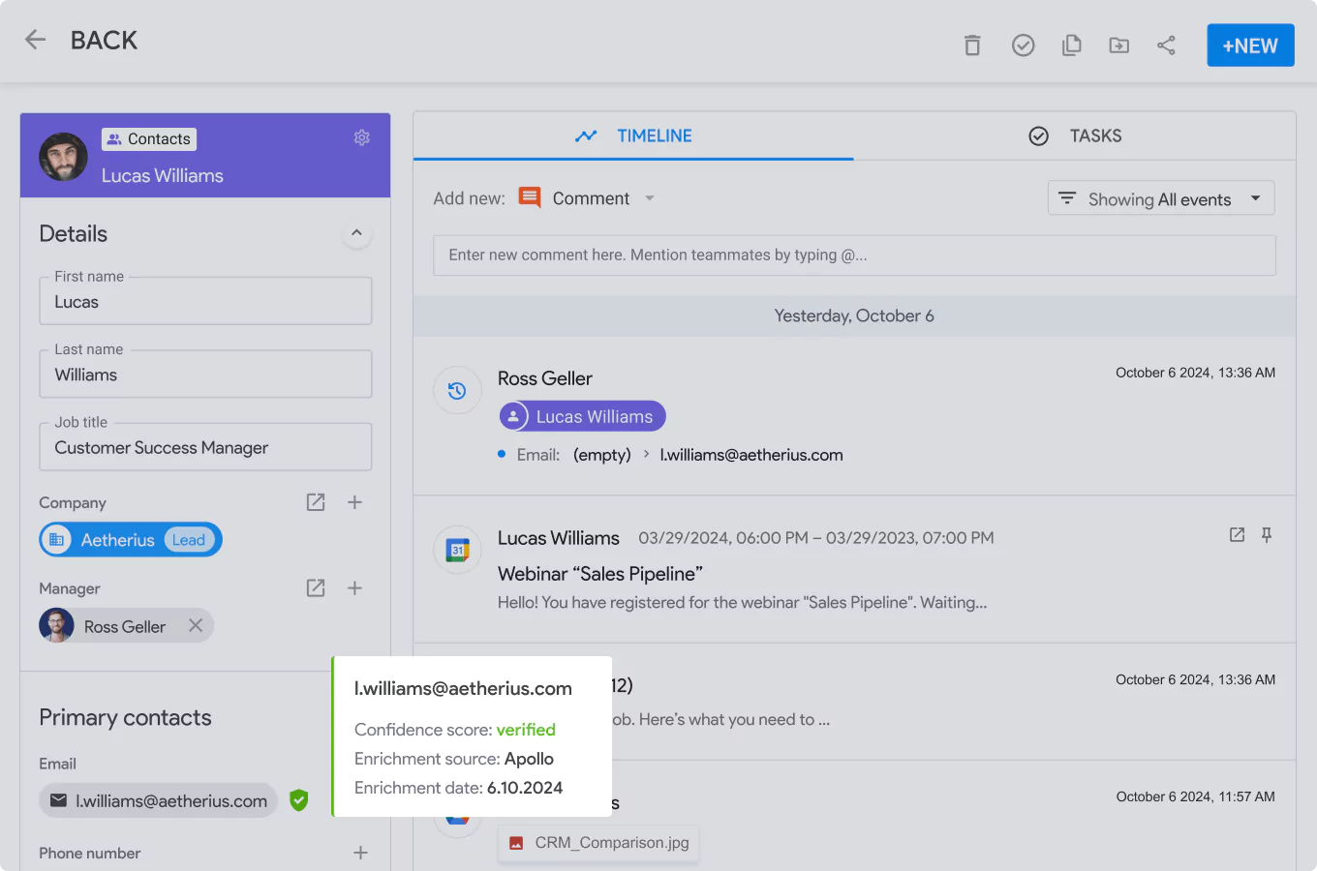Expand the Comment type dropdown arrow
The width and height of the screenshot is (1317, 871).
pos(649,197)
